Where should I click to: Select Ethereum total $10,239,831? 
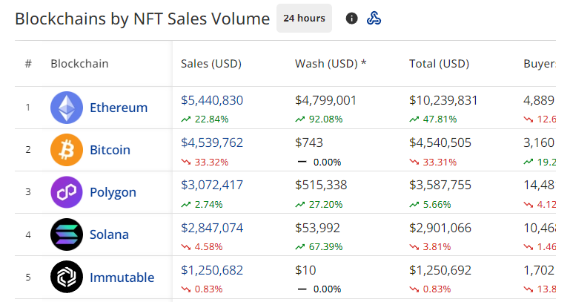[443, 100]
